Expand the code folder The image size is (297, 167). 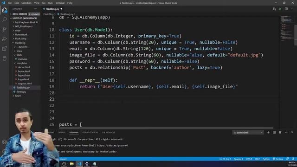point(18,31)
